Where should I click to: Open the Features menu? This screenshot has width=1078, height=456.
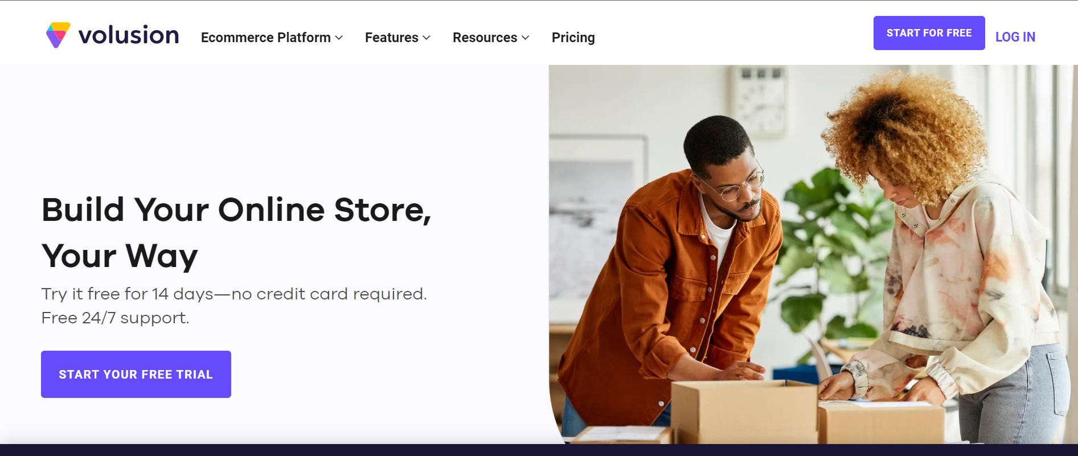pos(392,38)
